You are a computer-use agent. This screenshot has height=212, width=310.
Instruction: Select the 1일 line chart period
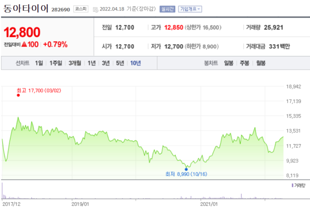click(x=39, y=63)
